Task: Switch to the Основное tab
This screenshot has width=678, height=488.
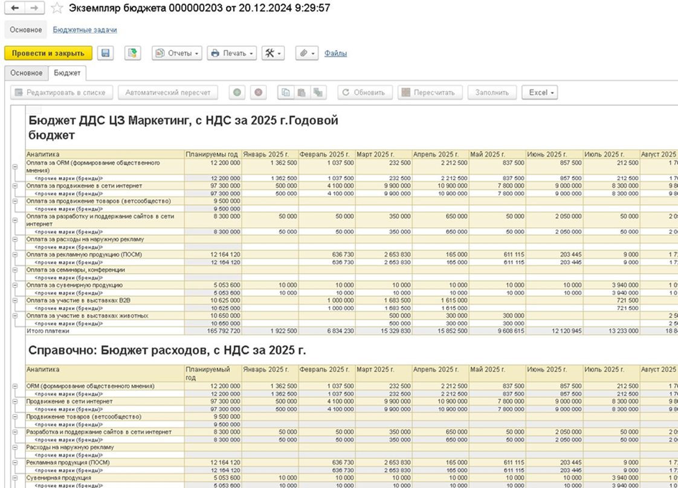Action: (x=27, y=73)
